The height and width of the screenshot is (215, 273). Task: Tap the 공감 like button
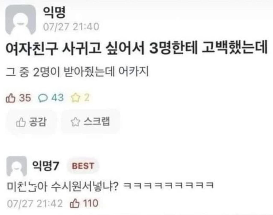pos(31,122)
